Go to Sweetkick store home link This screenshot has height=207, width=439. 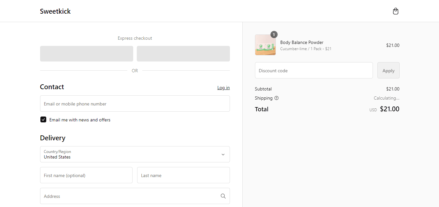[x=55, y=11]
